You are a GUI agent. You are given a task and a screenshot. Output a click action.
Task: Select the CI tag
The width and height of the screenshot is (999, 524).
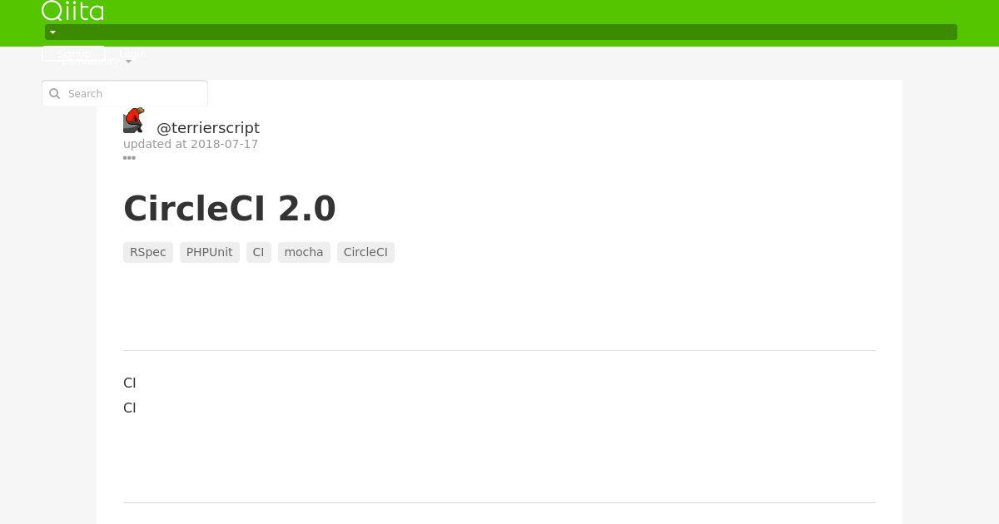(259, 252)
